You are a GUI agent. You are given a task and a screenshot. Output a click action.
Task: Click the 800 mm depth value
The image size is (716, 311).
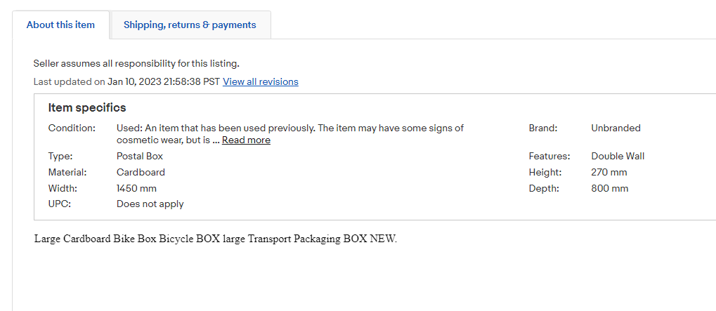(610, 189)
